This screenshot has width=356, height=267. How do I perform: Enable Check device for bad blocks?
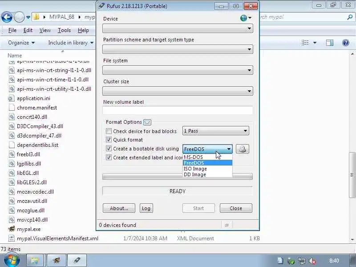[109, 131]
